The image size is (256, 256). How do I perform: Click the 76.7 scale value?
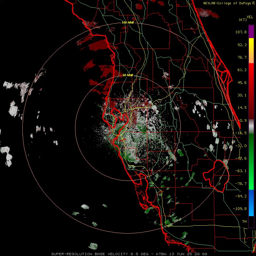coord(242,57)
